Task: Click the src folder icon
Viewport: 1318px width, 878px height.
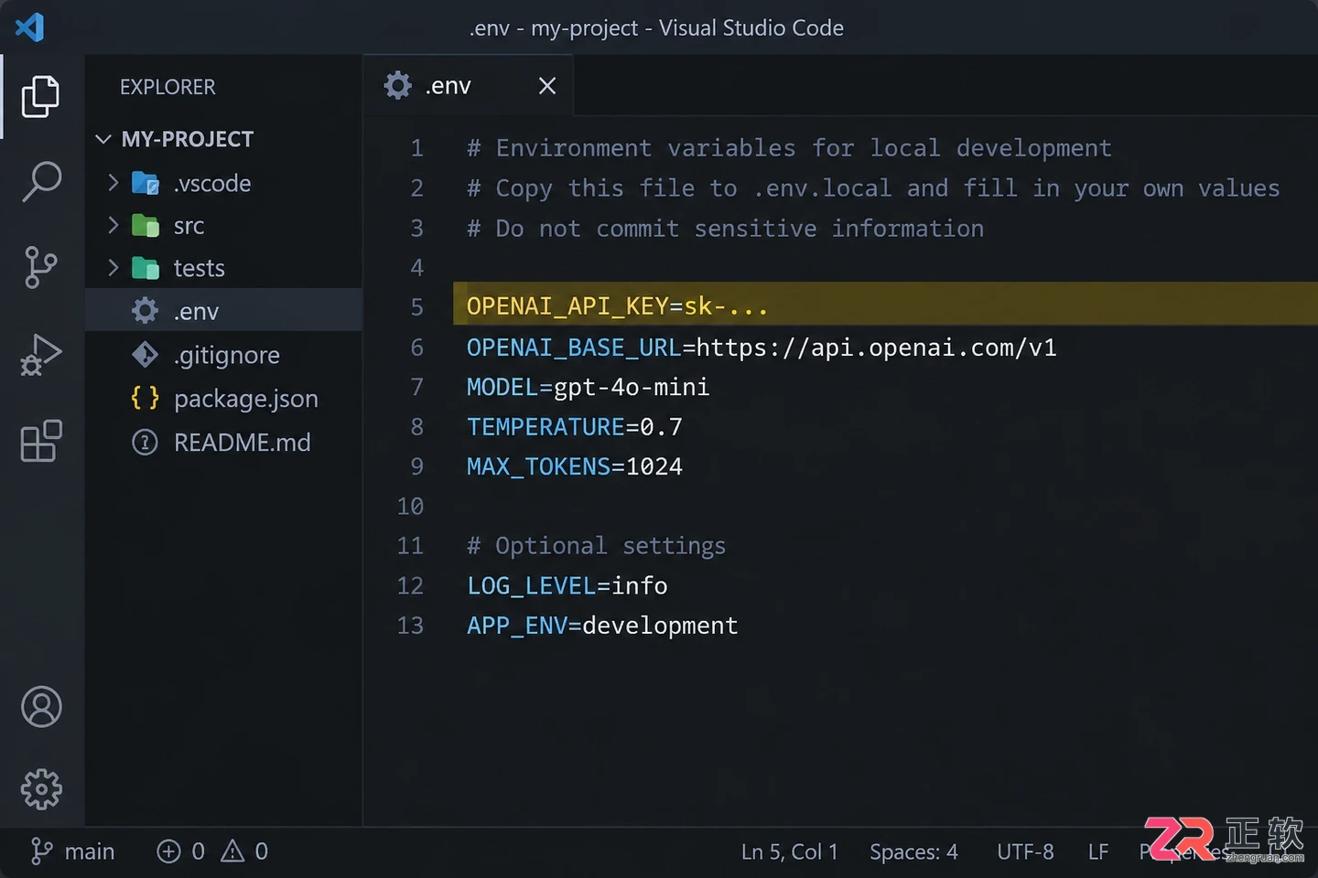Action: click(x=146, y=225)
